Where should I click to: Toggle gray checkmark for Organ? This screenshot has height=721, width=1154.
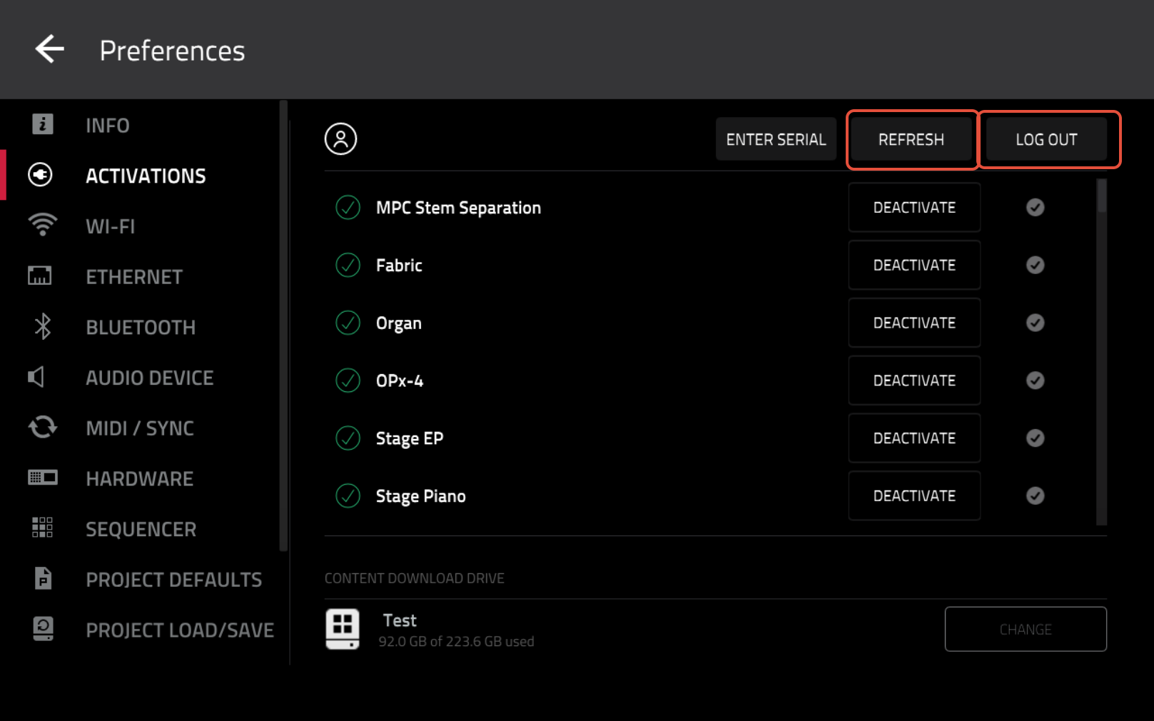click(1035, 323)
